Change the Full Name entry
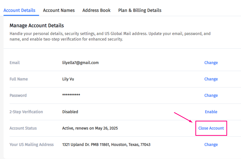Image resolution: width=241 pixels, height=159 pixels. pos(211,79)
